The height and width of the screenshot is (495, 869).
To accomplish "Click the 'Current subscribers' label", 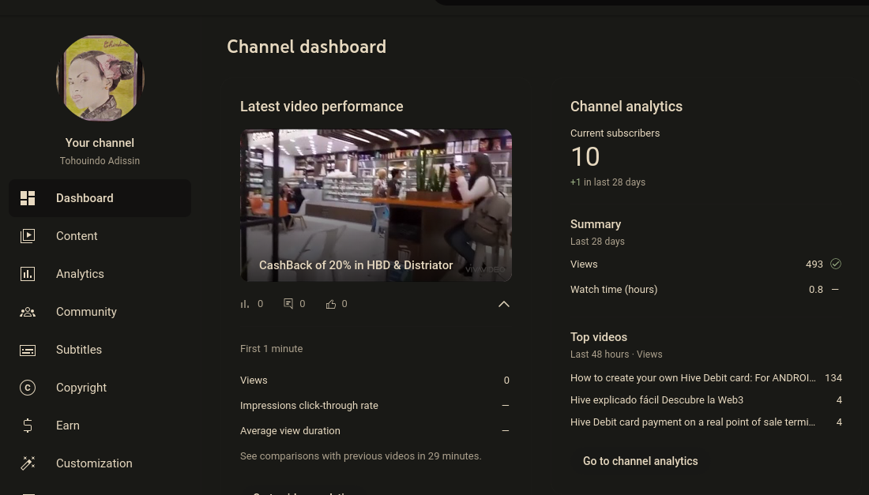I will pos(615,133).
